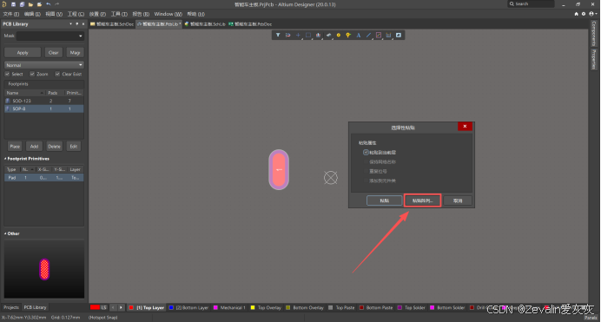The width and height of the screenshot is (601, 322).
Task: Open the Window menu
Action: coord(168,14)
